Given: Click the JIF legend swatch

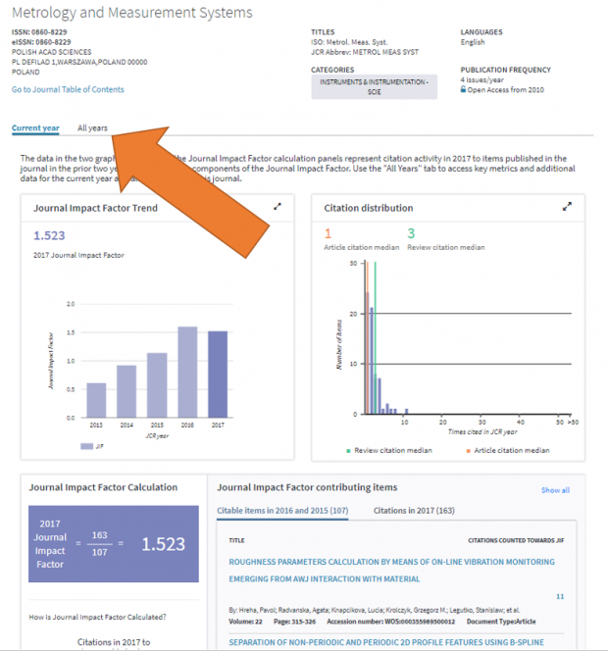Looking at the screenshot, I should 87,445.
